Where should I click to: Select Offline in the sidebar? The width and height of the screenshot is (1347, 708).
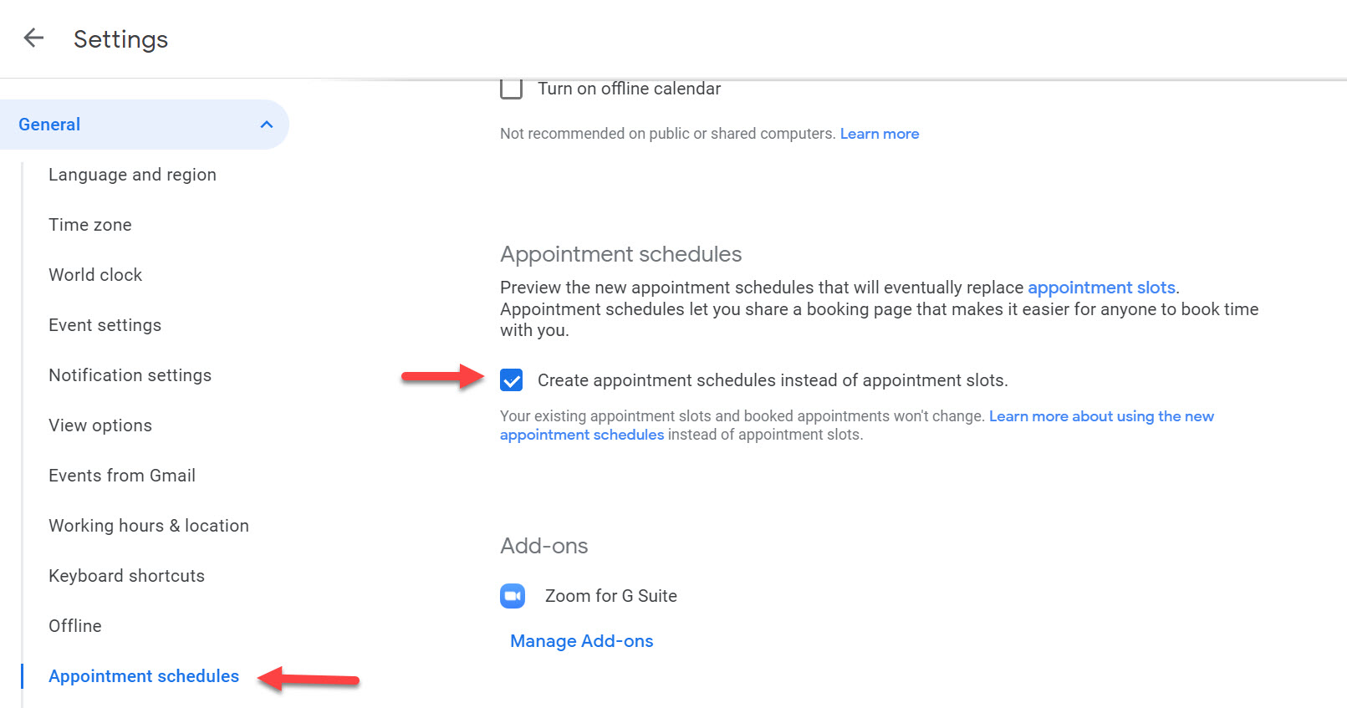point(75,626)
